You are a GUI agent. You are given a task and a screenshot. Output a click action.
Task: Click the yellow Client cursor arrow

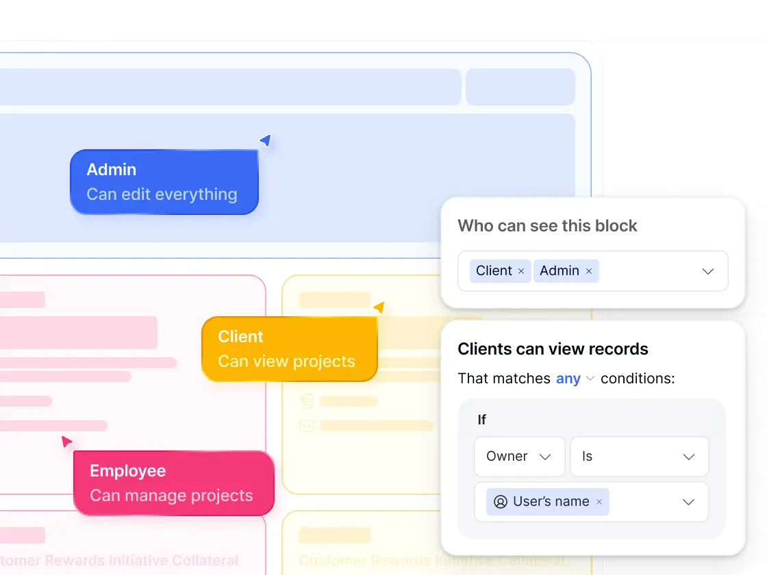379,307
